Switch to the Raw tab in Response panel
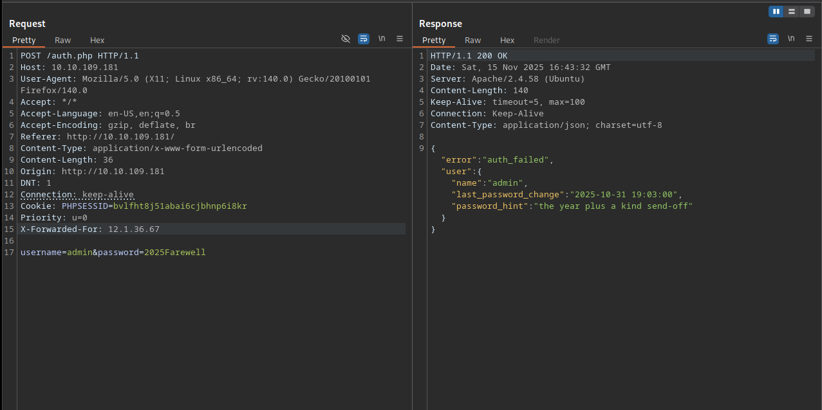822x410 pixels. click(x=473, y=40)
